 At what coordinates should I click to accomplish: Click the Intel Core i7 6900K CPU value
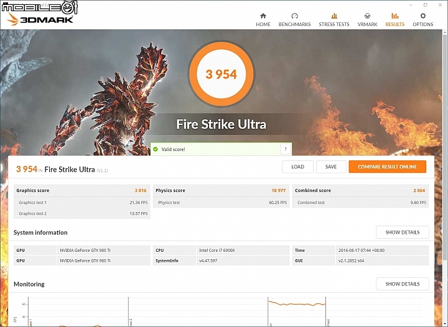(217, 251)
